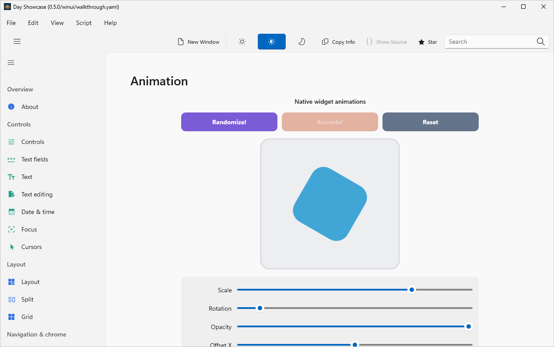Open the Layout page label in sidebar
Image resolution: width=554 pixels, height=347 pixels.
pyautogui.click(x=31, y=282)
